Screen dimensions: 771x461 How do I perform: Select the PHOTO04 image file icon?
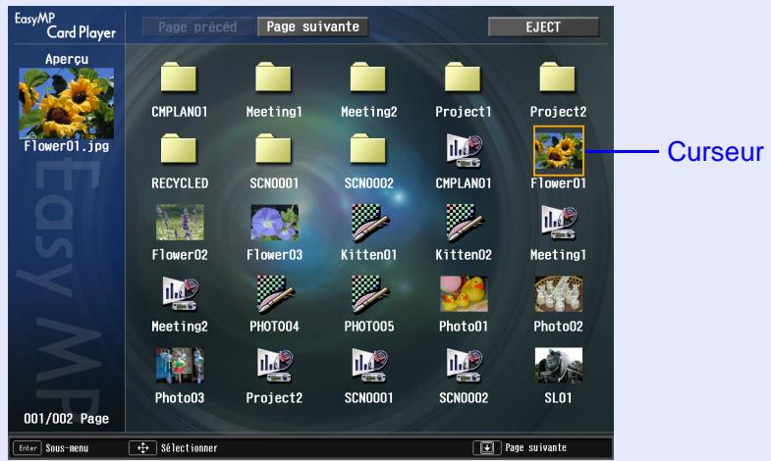coord(275,293)
